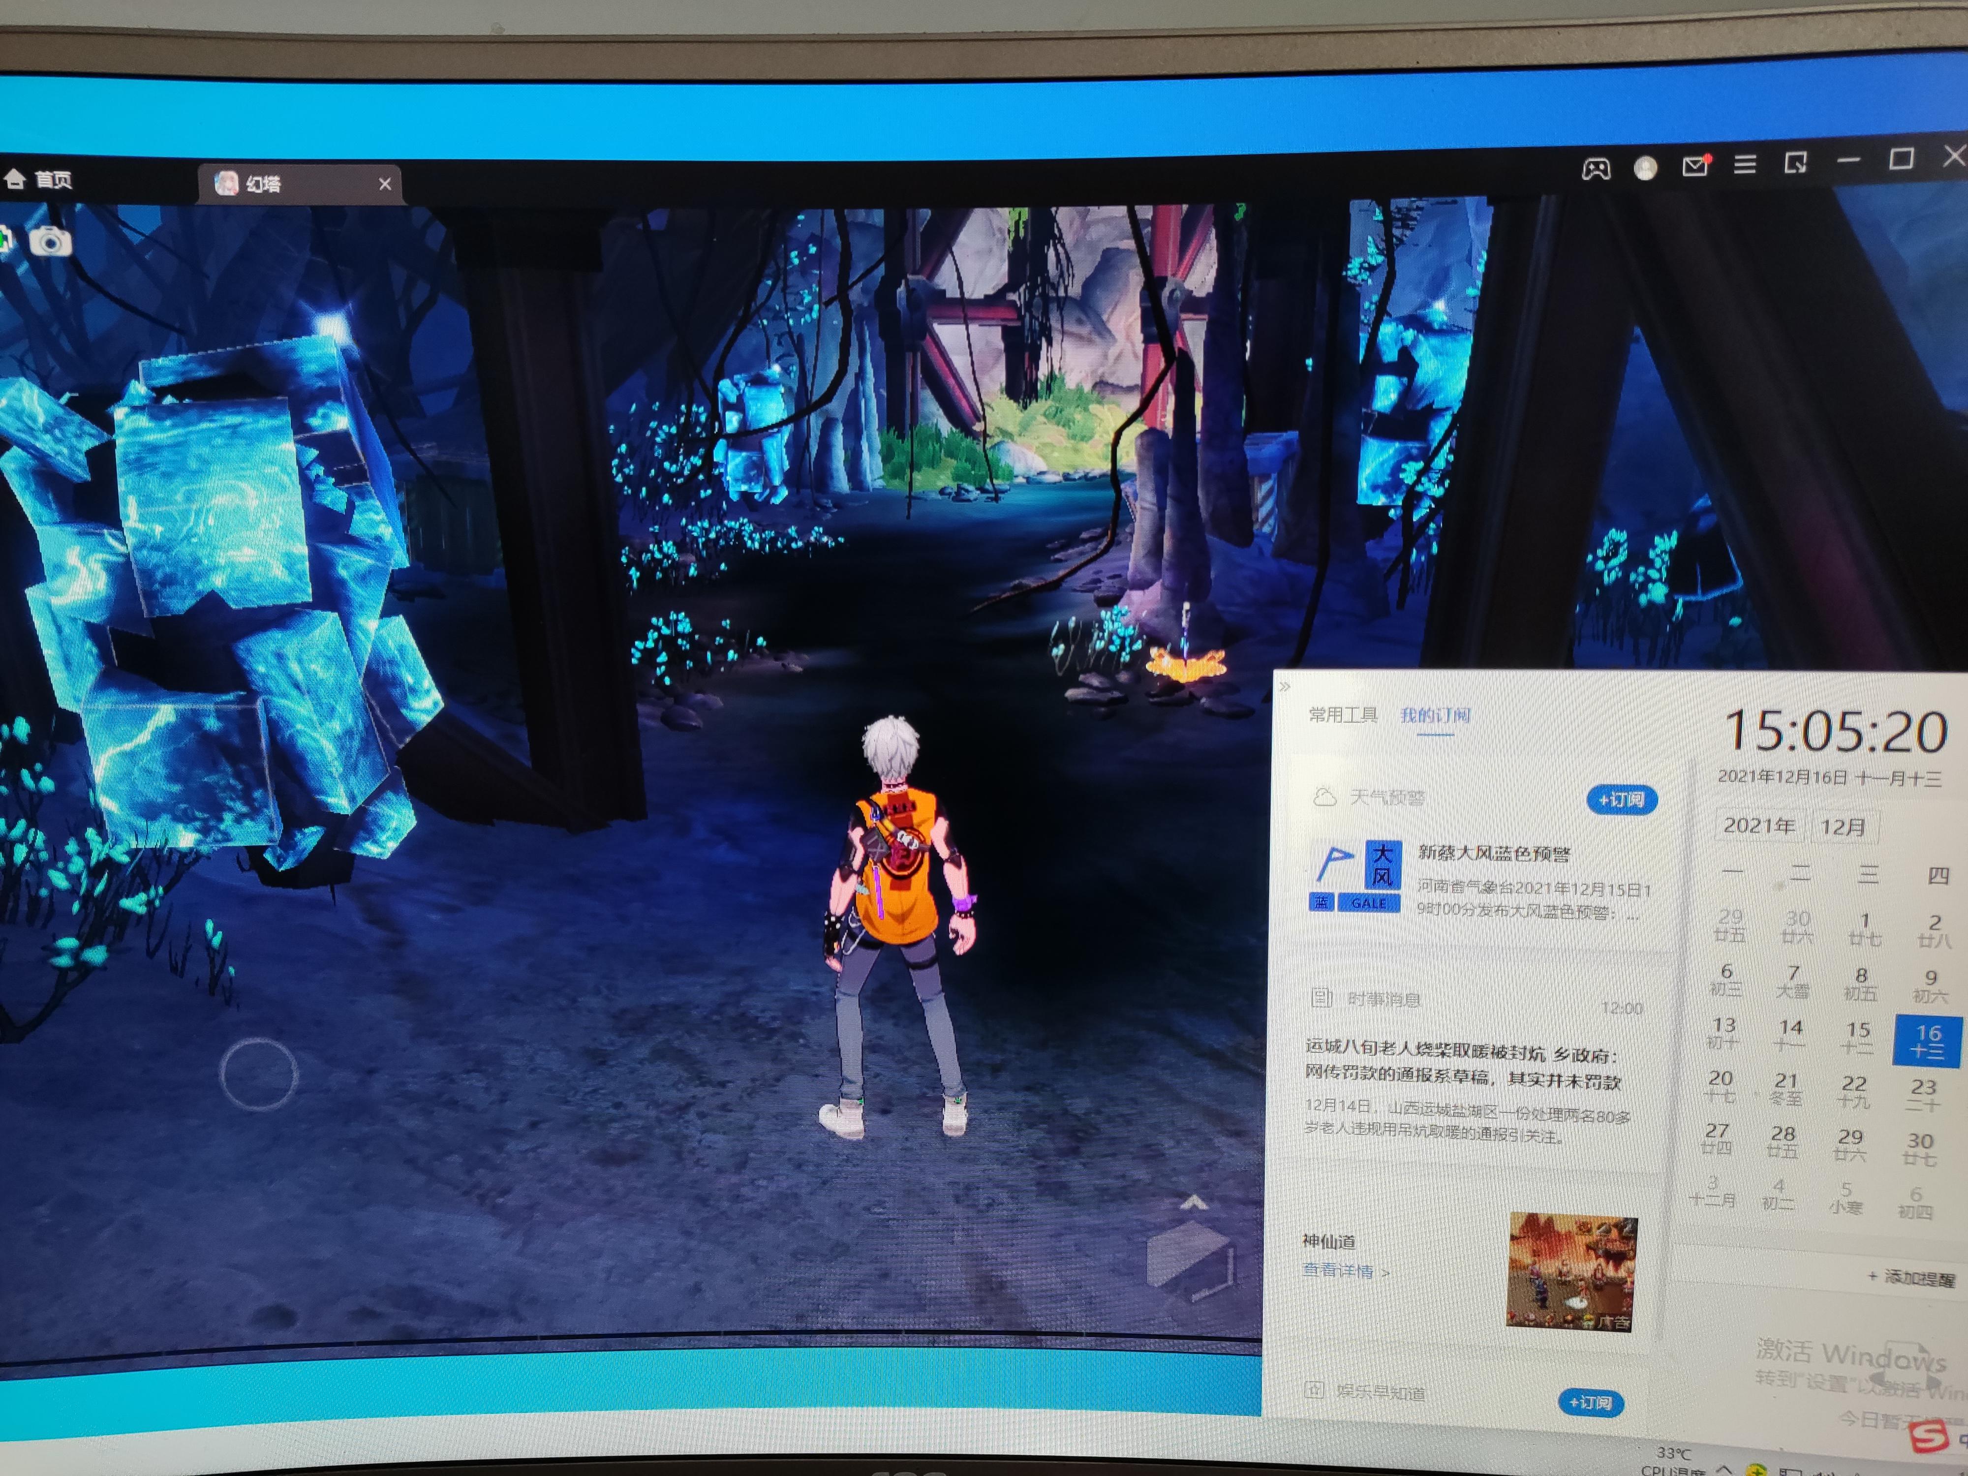Click the Sogou input method icon
This screenshot has height=1476, width=1968.
pos(1929,1436)
